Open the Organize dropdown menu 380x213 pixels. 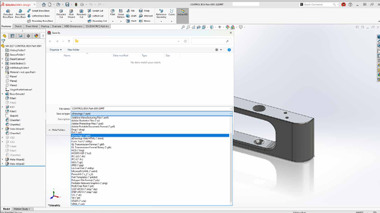(55, 50)
